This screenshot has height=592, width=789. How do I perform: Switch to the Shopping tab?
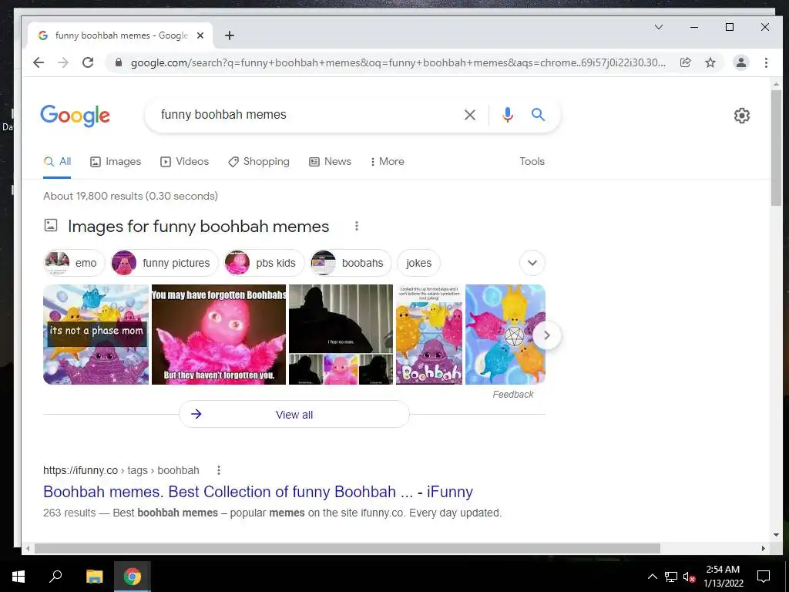[259, 162]
